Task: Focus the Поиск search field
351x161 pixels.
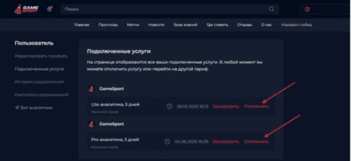Action: tap(170, 9)
